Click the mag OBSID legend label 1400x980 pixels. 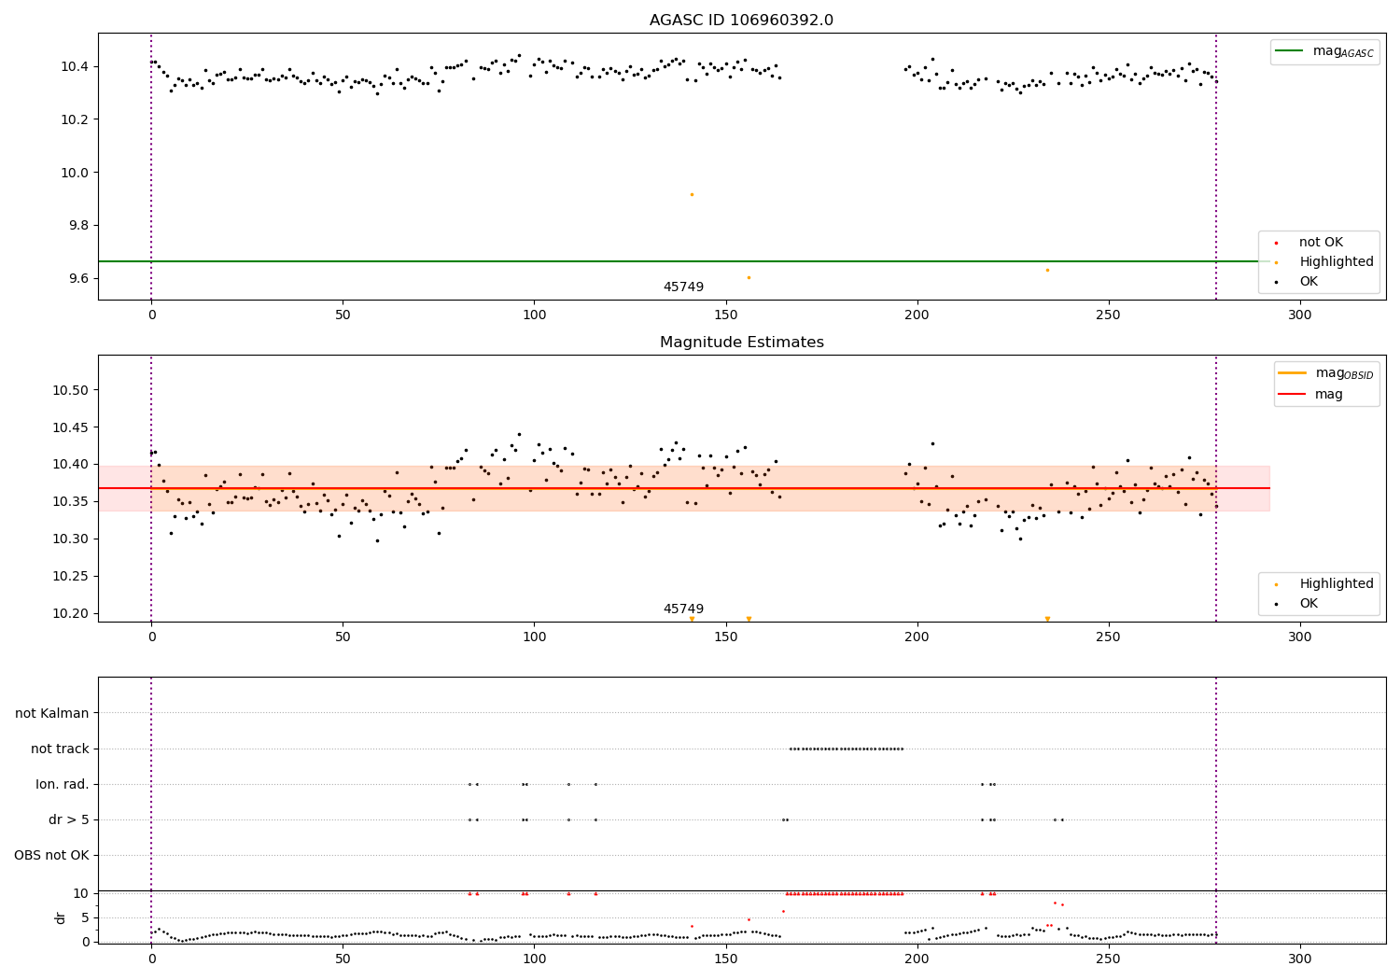point(1344,373)
